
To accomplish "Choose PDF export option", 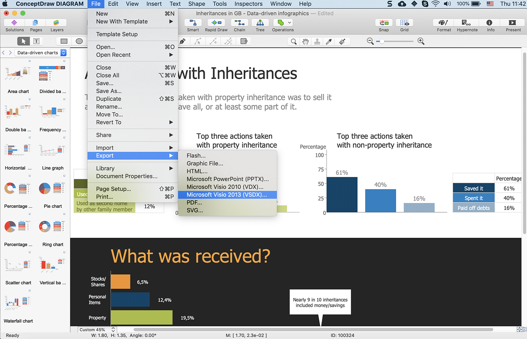I will (227, 202).
